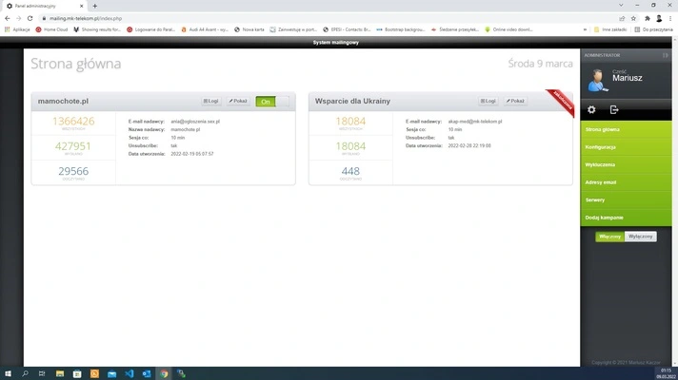The image size is (678, 380).
Task: Open Visual Studio Code from taskbar
Action: 130,373
